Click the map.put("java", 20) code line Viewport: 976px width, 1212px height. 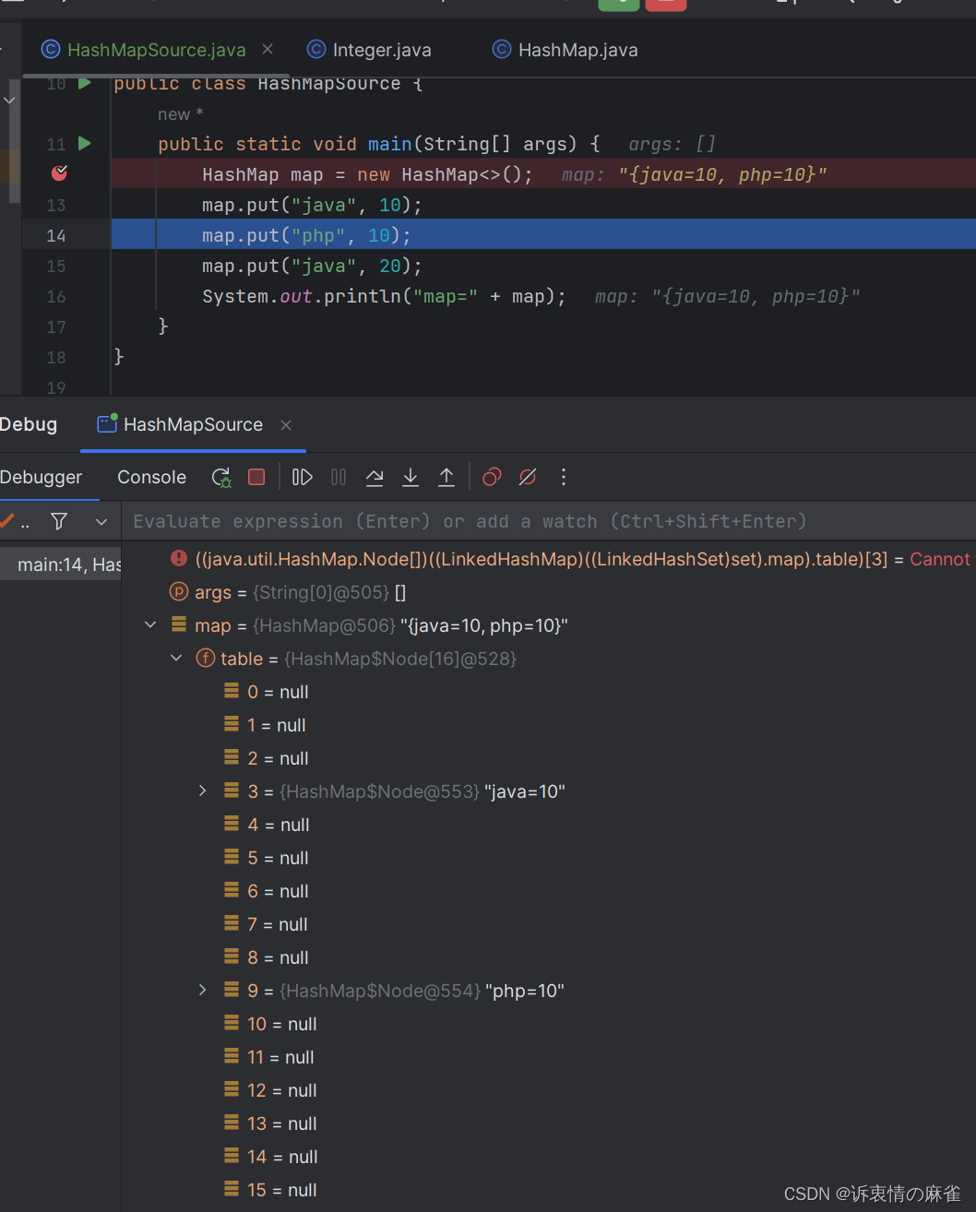pyautogui.click(x=312, y=266)
